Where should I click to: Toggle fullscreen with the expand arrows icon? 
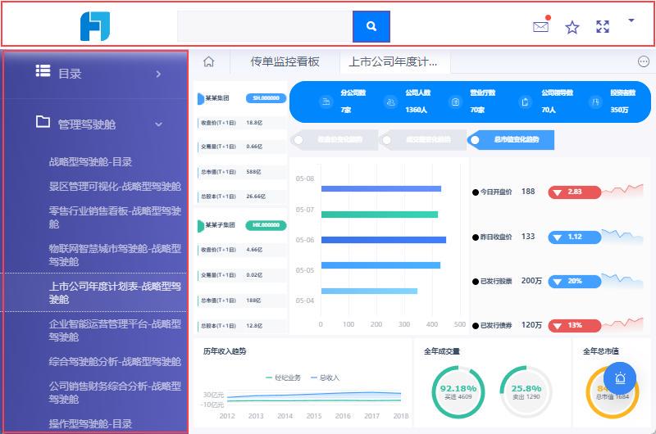point(603,27)
